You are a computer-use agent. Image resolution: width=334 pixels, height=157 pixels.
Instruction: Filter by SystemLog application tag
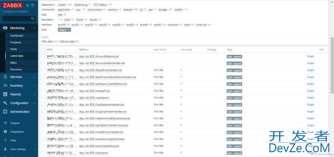click(80, 5)
